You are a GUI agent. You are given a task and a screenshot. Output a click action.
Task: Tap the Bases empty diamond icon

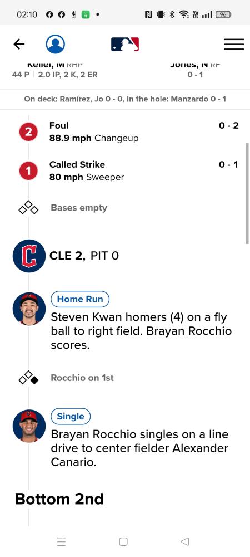(x=28, y=208)
